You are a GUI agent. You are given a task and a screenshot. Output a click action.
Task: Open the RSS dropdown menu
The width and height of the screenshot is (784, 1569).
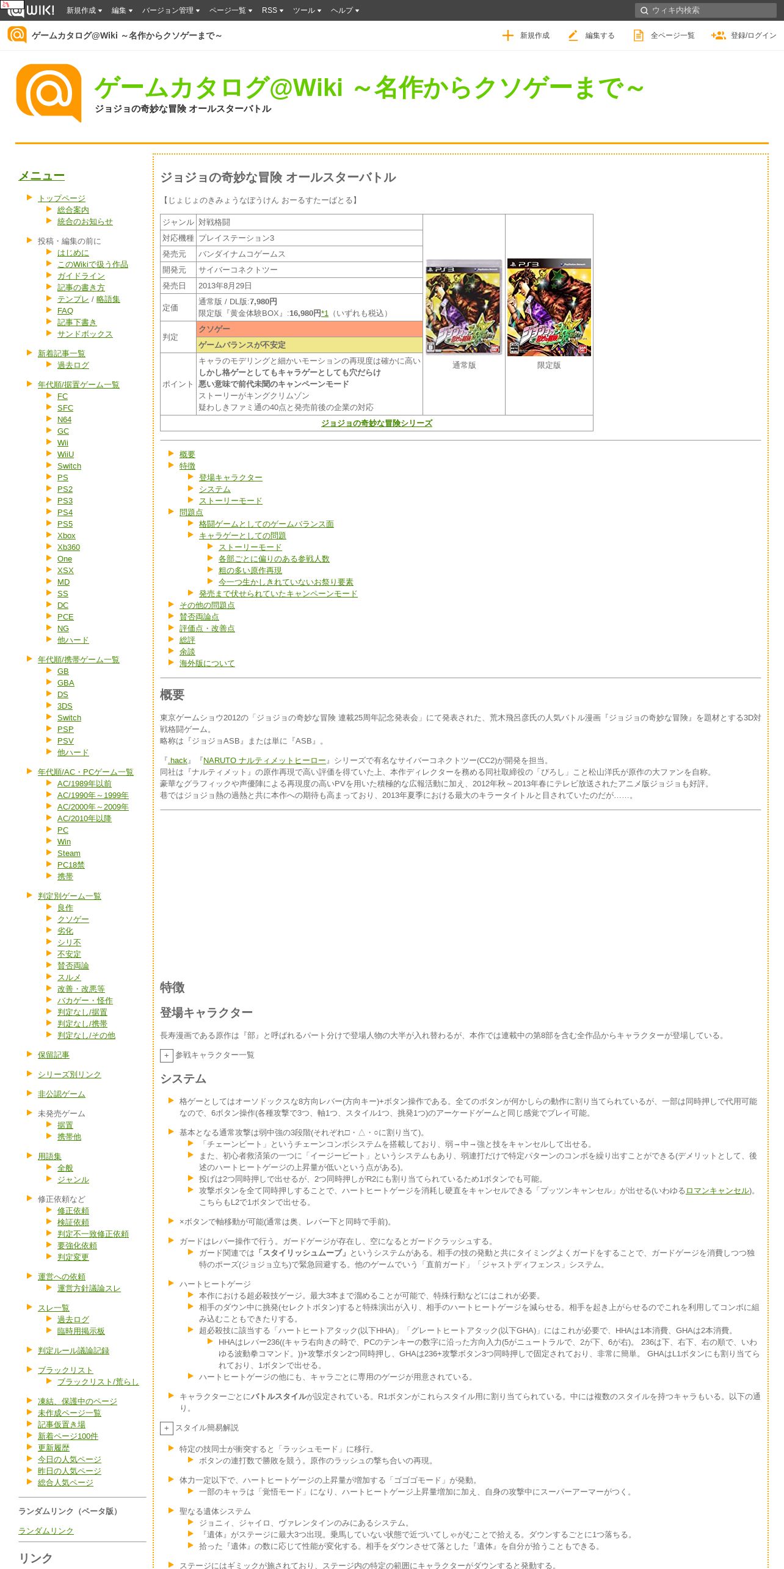(272, 10)
